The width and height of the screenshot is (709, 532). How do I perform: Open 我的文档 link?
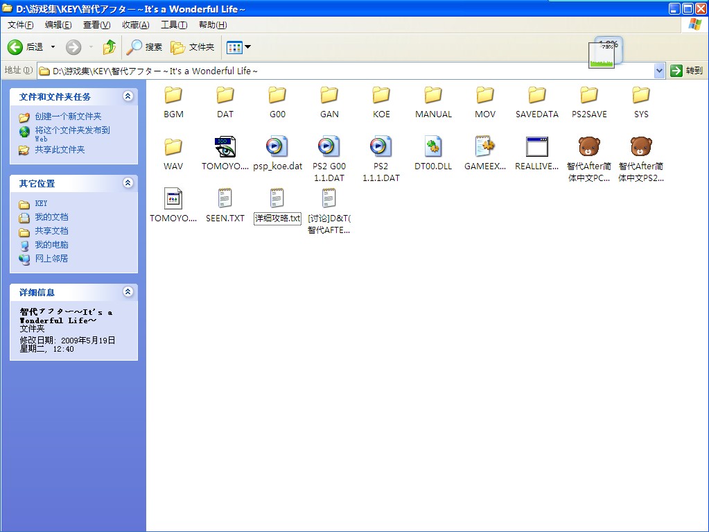point(51,217)
